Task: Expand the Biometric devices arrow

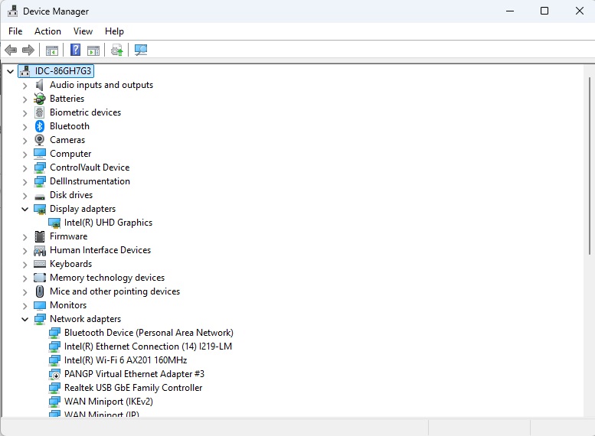Action: coord(25,113)
